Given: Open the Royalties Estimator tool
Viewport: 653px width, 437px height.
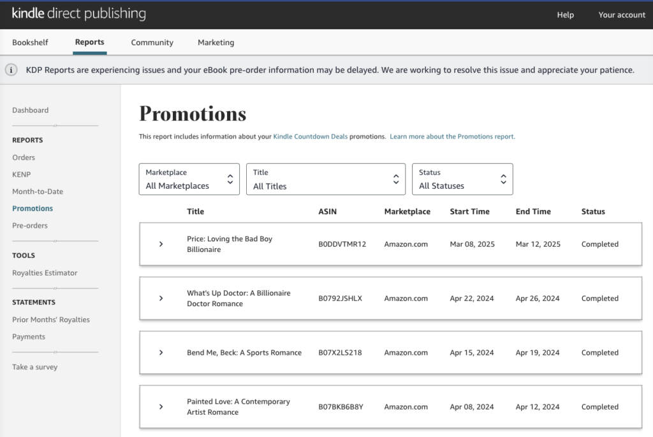Looking at the screenshot, I should click(x=45, y=273).
